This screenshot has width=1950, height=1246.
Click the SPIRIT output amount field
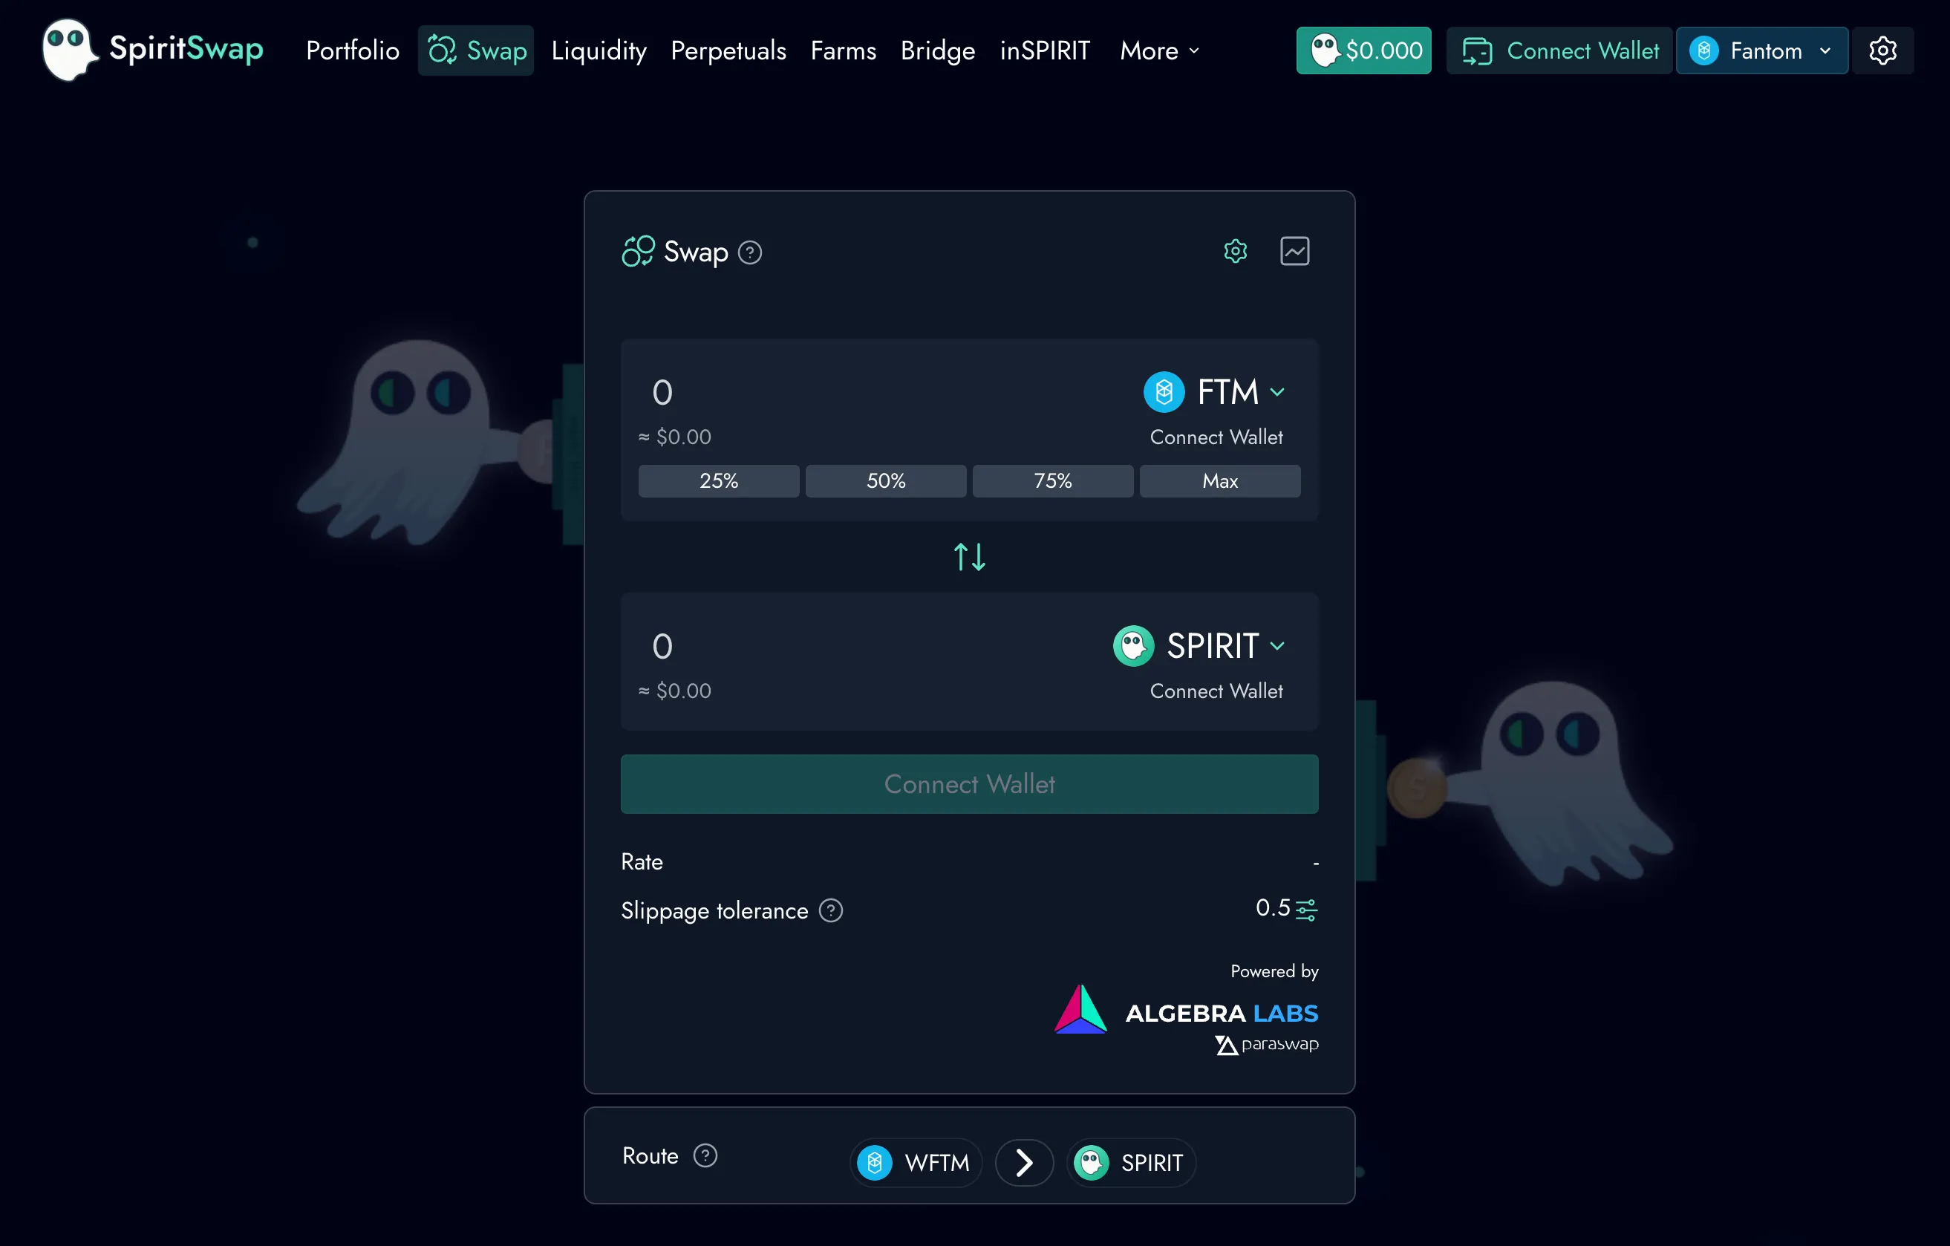point(867,646)
